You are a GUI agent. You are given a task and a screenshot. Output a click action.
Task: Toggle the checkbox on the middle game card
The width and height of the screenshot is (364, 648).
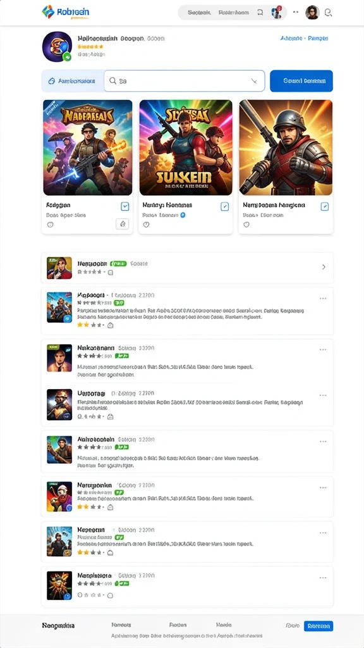click(x=224, y=206)
